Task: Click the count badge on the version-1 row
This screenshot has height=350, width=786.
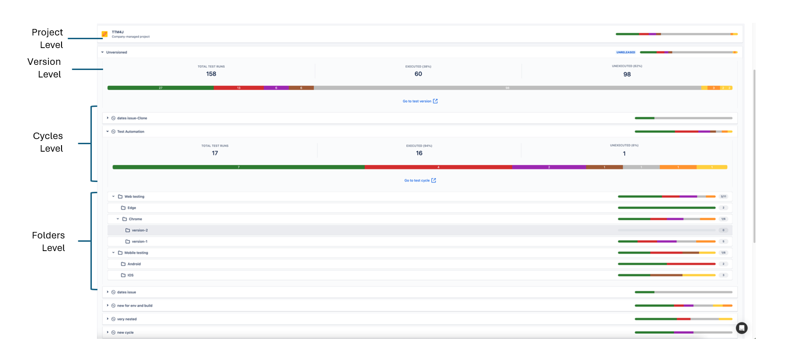Action: click(x=724, y=241)
